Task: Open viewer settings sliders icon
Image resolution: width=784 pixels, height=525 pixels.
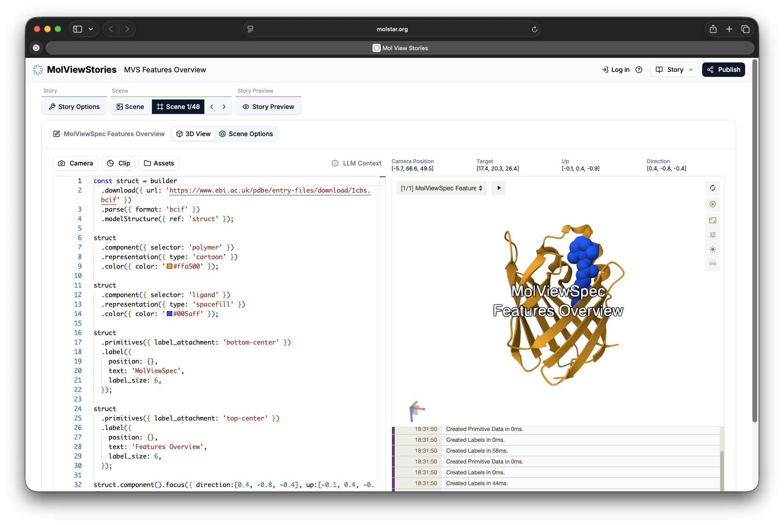Action: coord(713,235)
